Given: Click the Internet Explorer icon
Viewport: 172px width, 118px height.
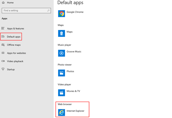Looking at the screenshot, I should pyautogui.click(x=61, y=112).
